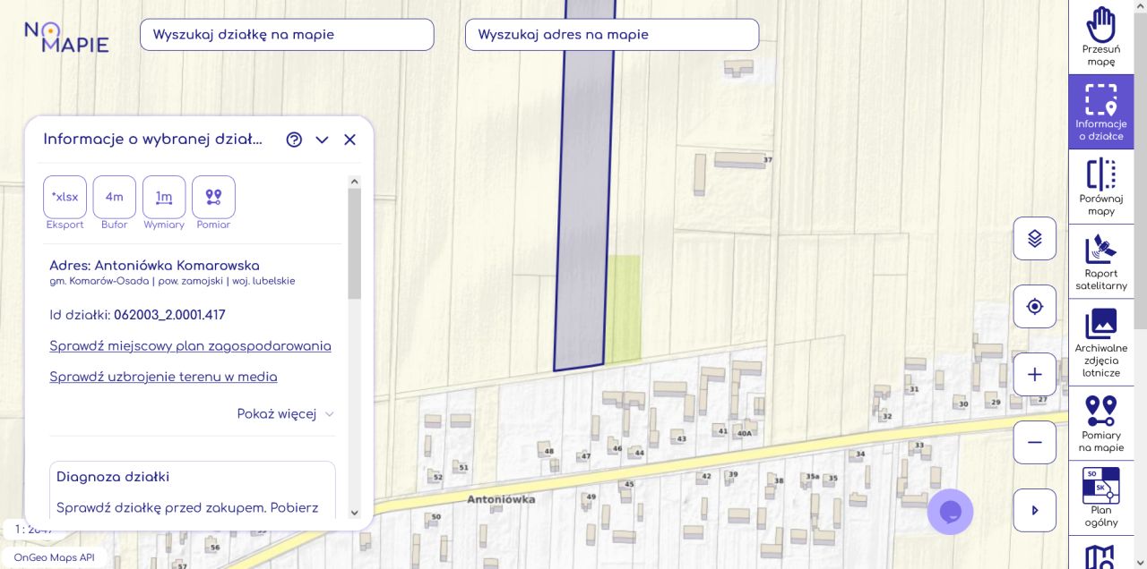Collapse the parcel information panel

[x=322, y=140]
